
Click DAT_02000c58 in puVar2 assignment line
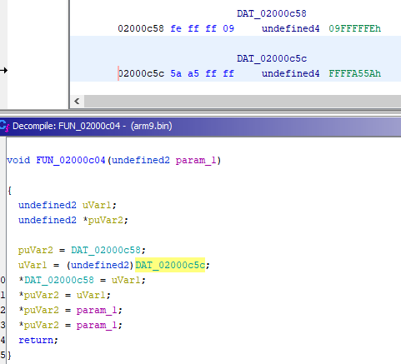[106, 250]
